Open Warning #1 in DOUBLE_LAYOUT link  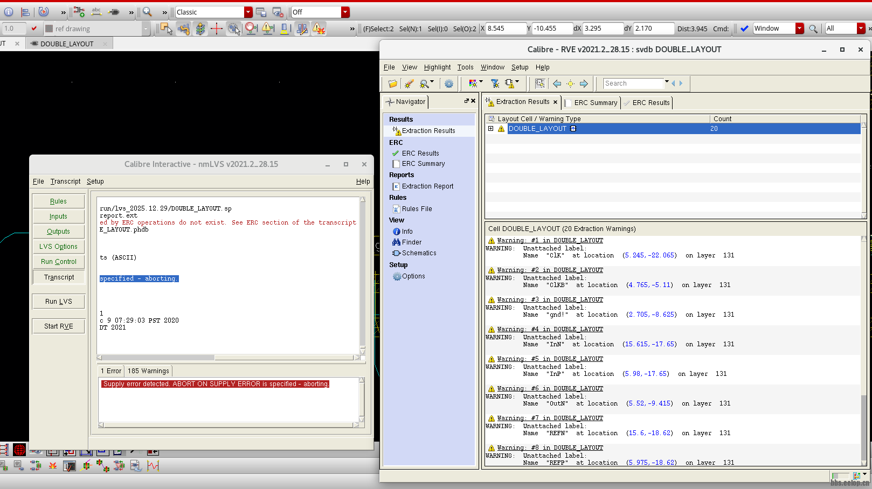[x=550, y=241]
